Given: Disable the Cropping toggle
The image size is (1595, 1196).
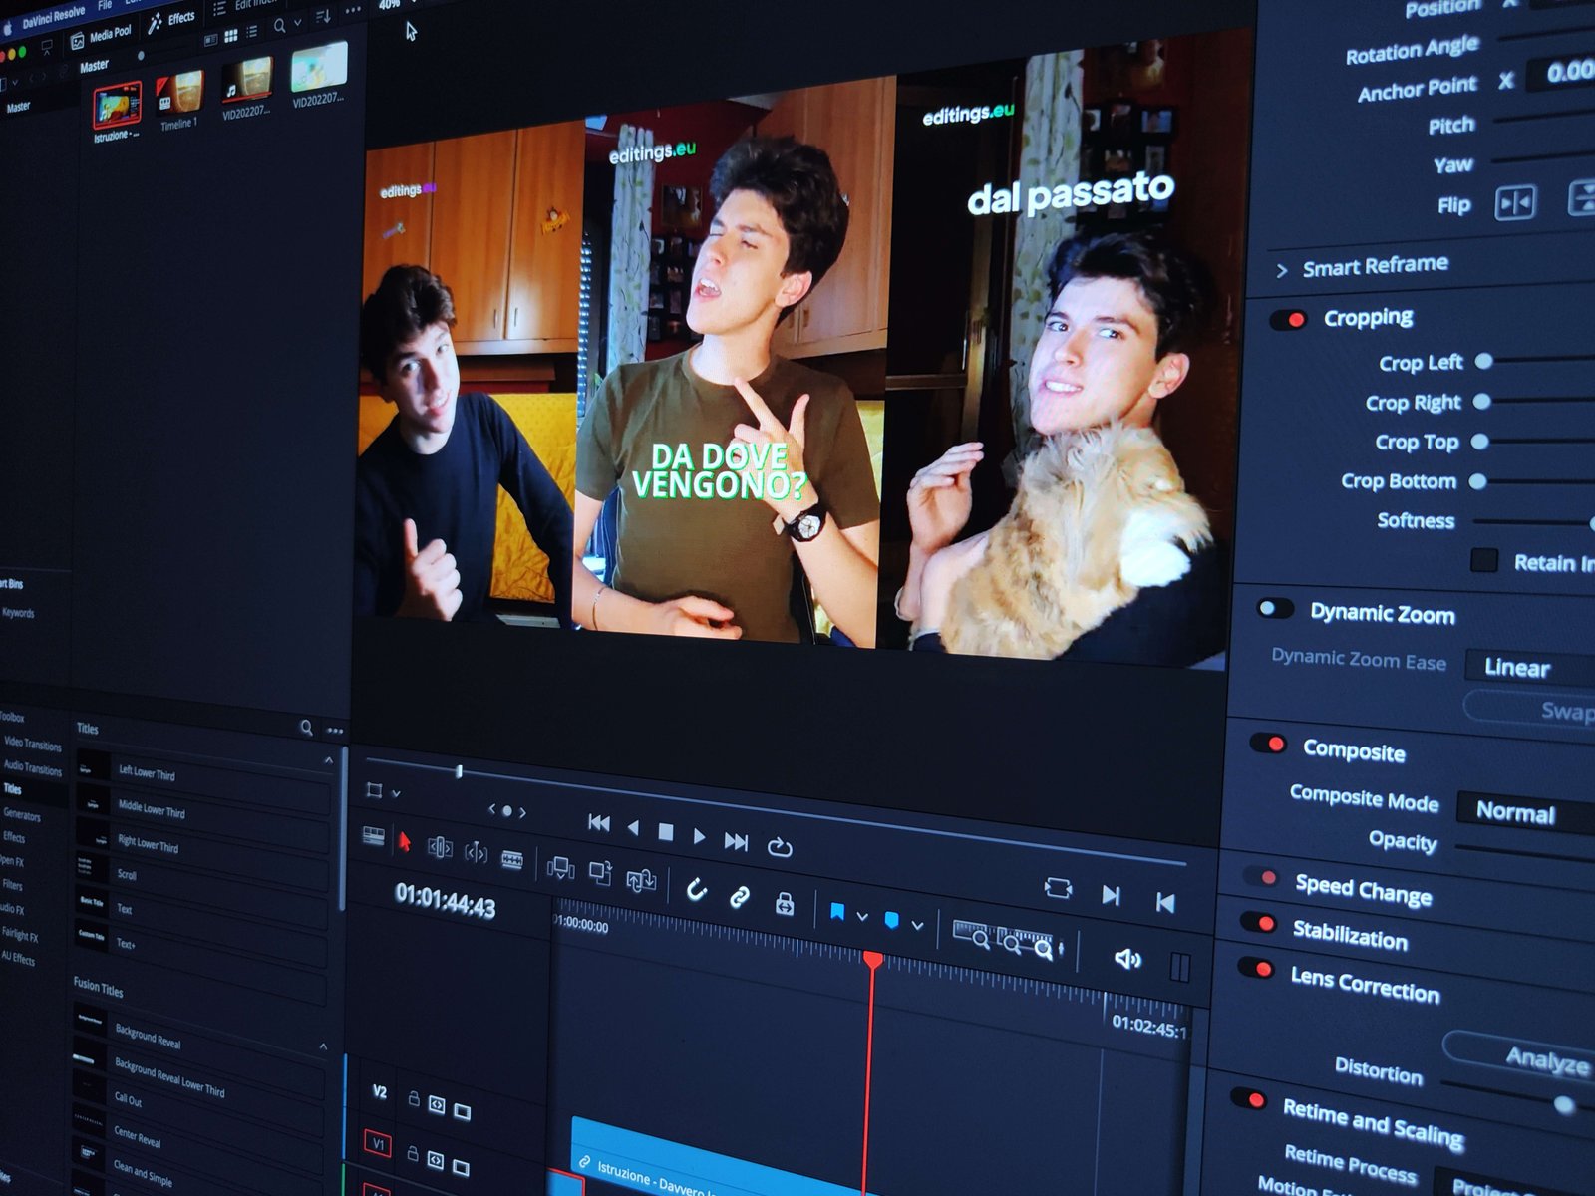Looking at the screenshot, I should click(x=1289, y=320).
